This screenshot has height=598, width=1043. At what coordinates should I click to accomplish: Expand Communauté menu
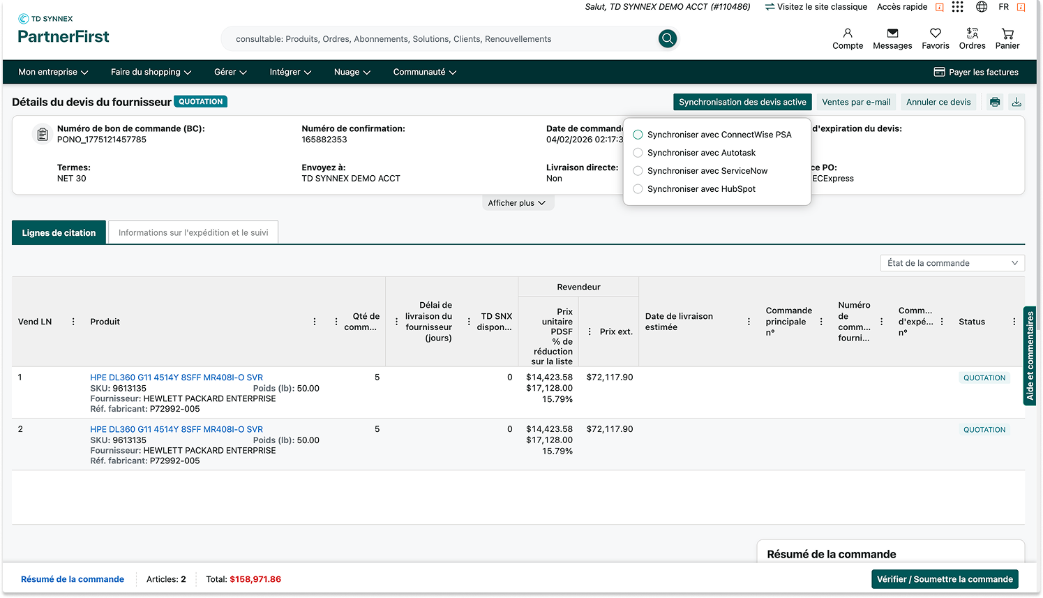click(425, 72)
